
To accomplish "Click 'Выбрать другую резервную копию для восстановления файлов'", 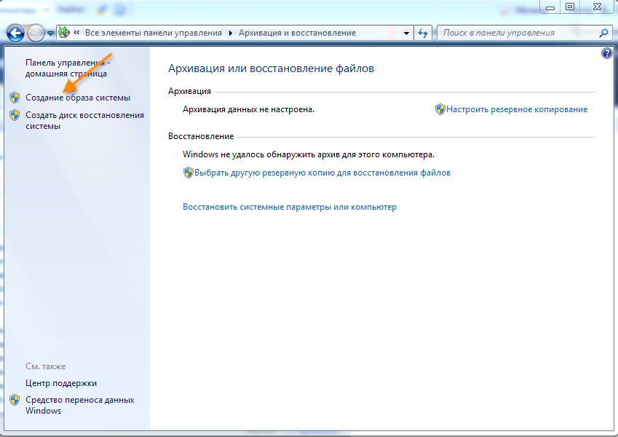I will 322,173.
